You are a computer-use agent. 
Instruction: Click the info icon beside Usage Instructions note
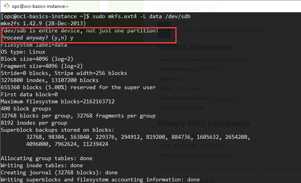tap(164, 30)
